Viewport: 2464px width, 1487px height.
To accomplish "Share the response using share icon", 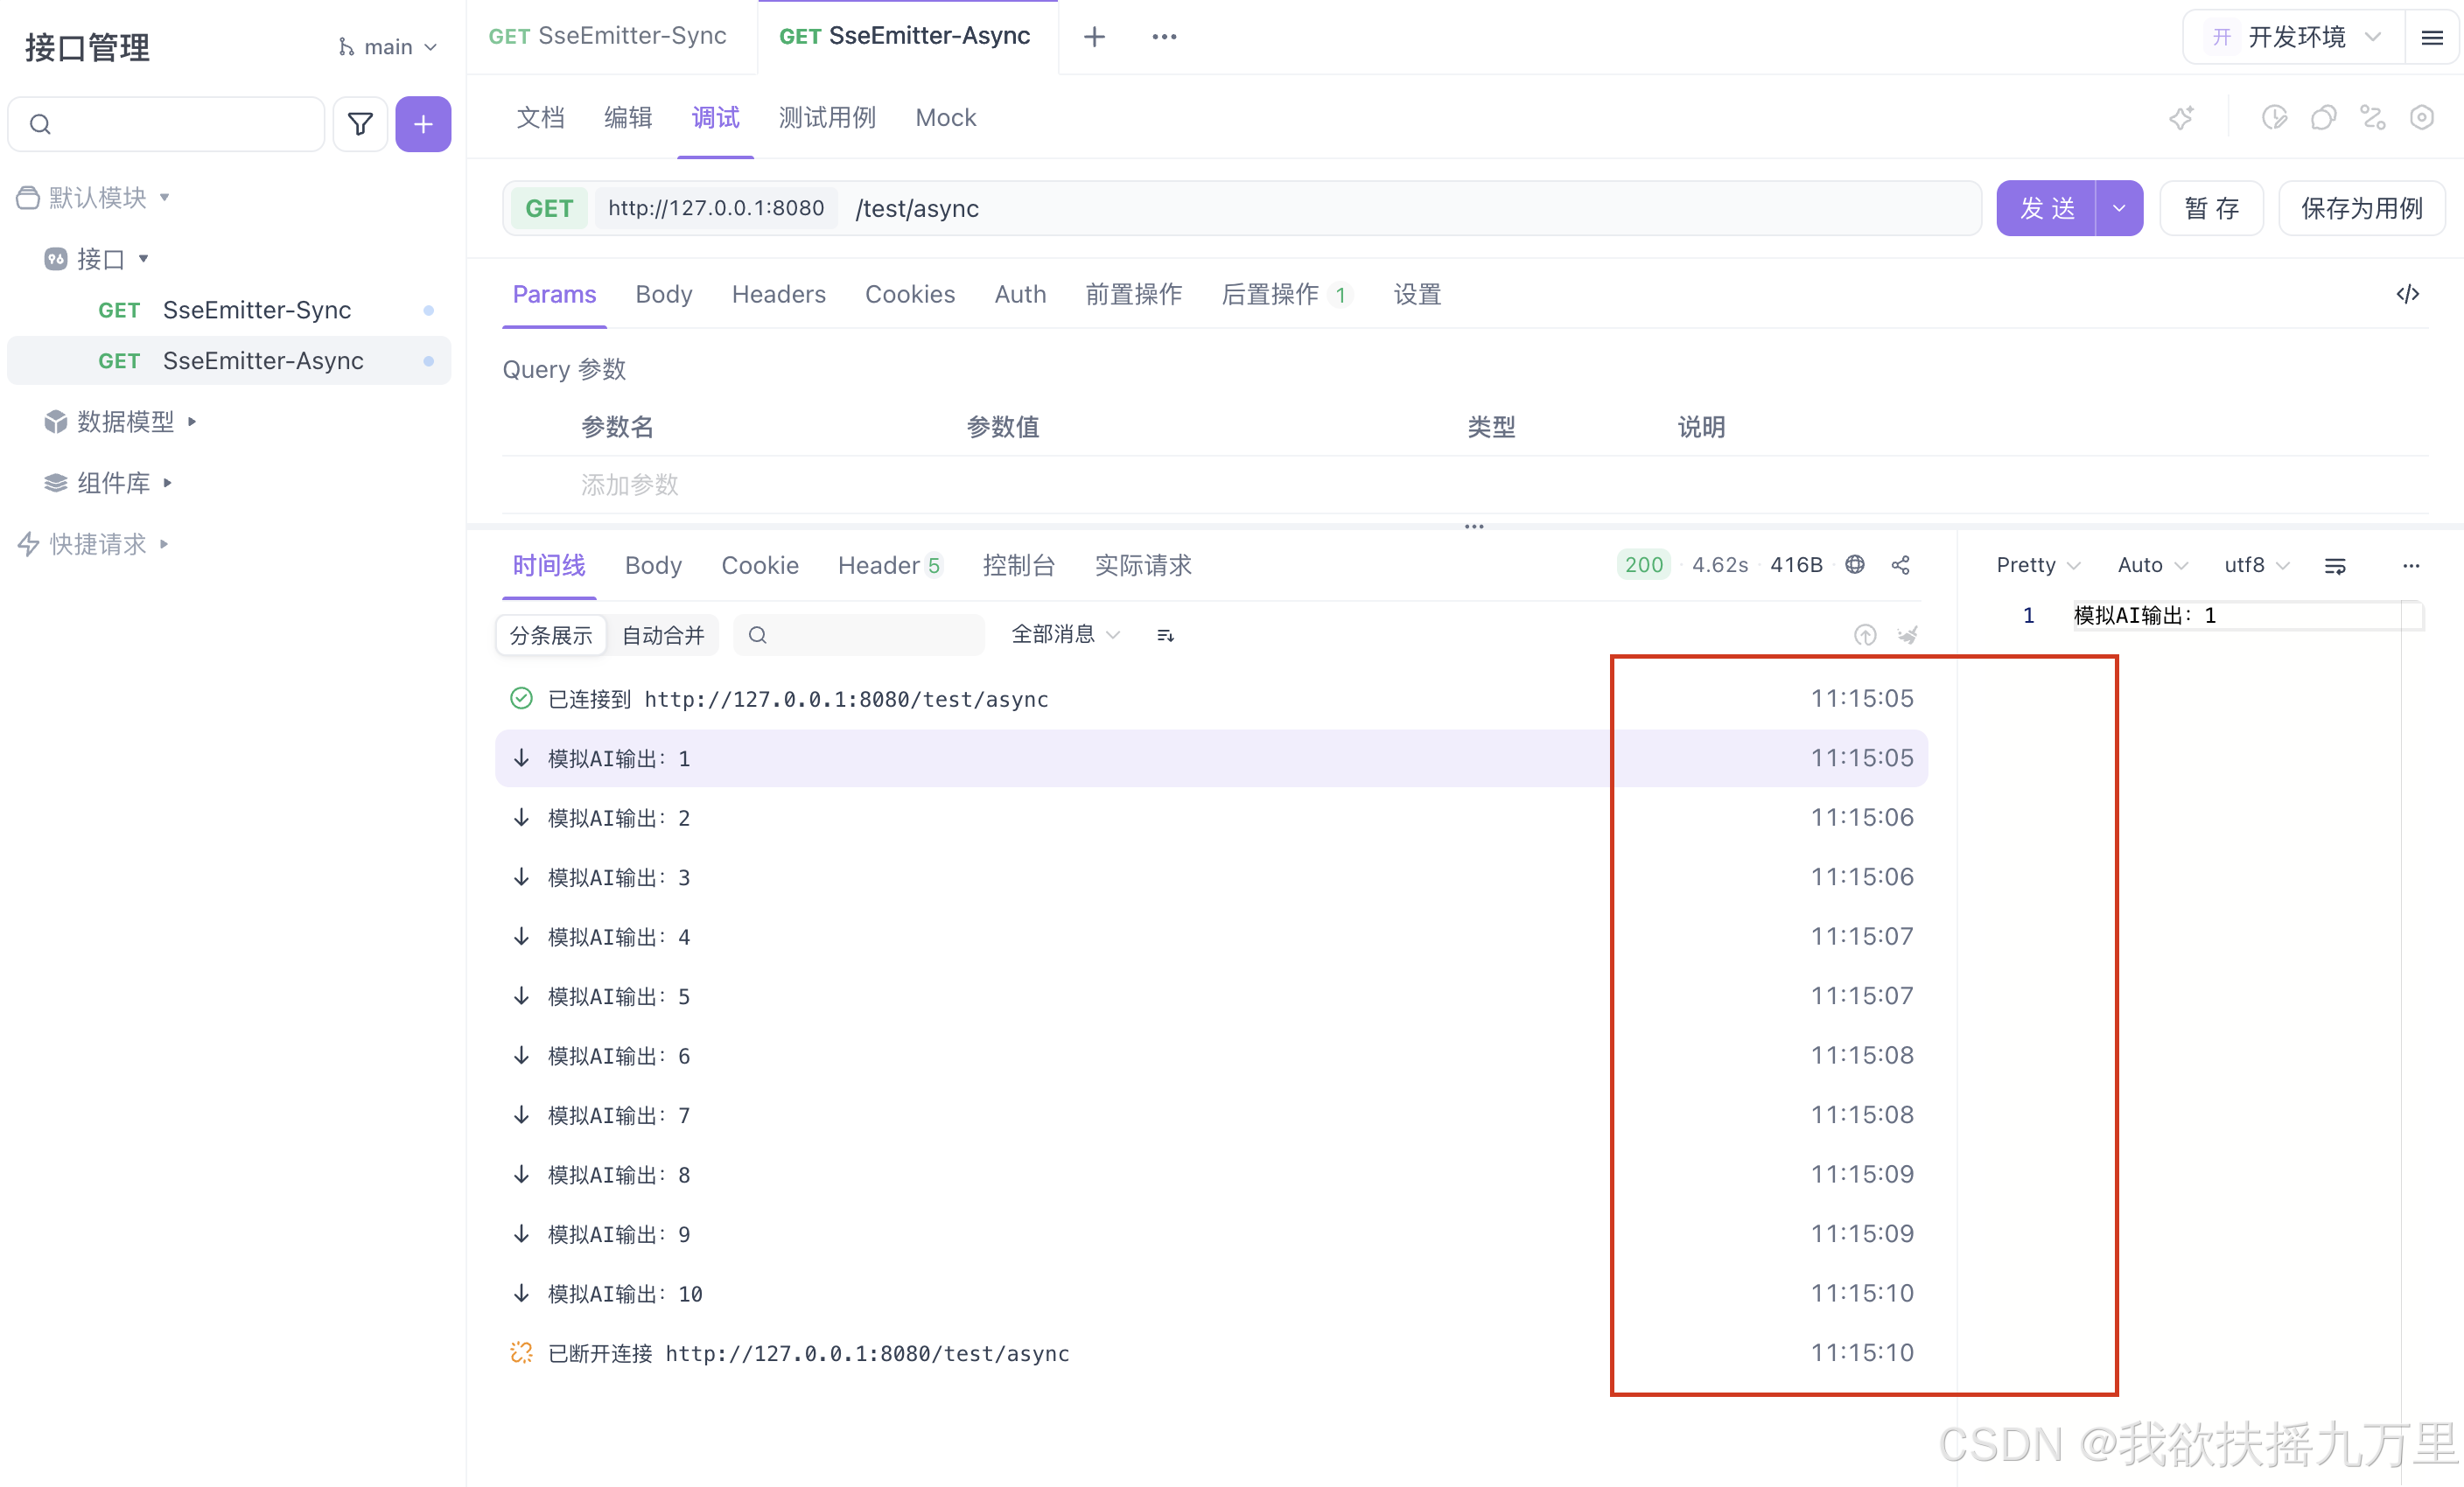I will tap(1900, 566).
